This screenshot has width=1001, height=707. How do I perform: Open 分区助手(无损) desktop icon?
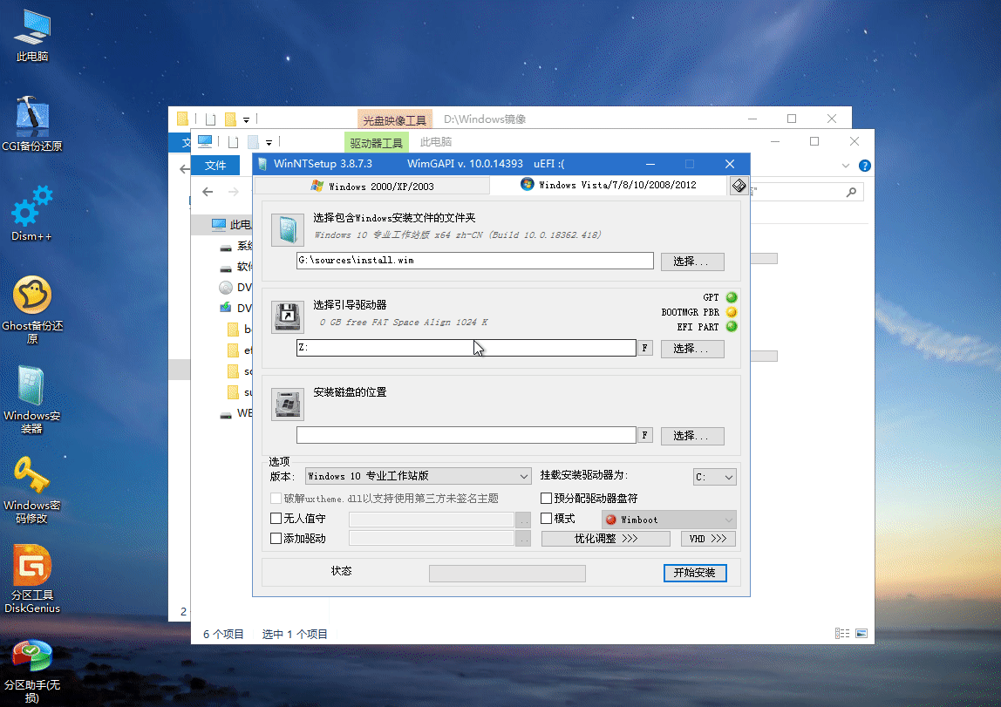(x=32, y=670)
